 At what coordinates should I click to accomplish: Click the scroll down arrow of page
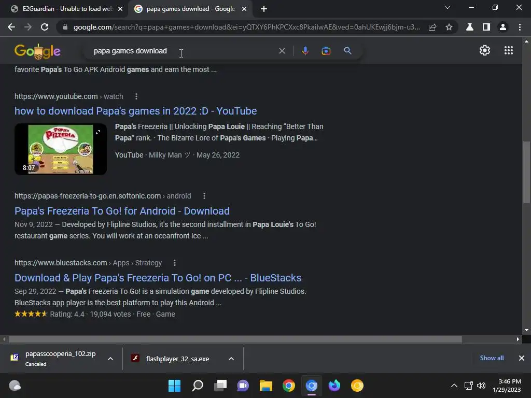click(x=526, y=330)
